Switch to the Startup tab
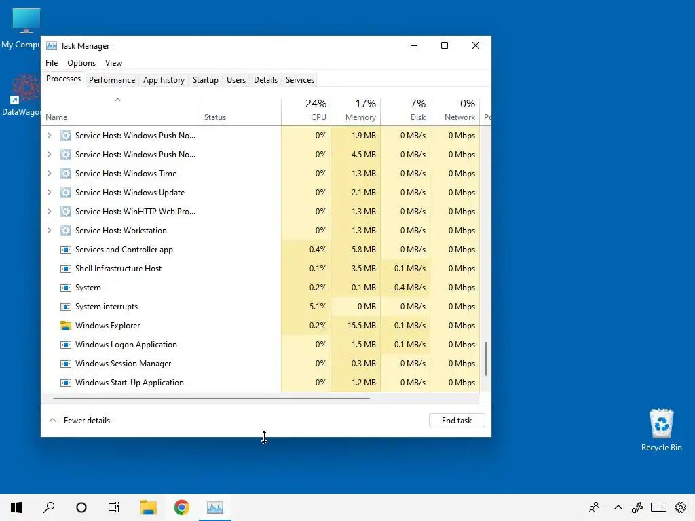695x521 pixels. click(x=205, y=80)
